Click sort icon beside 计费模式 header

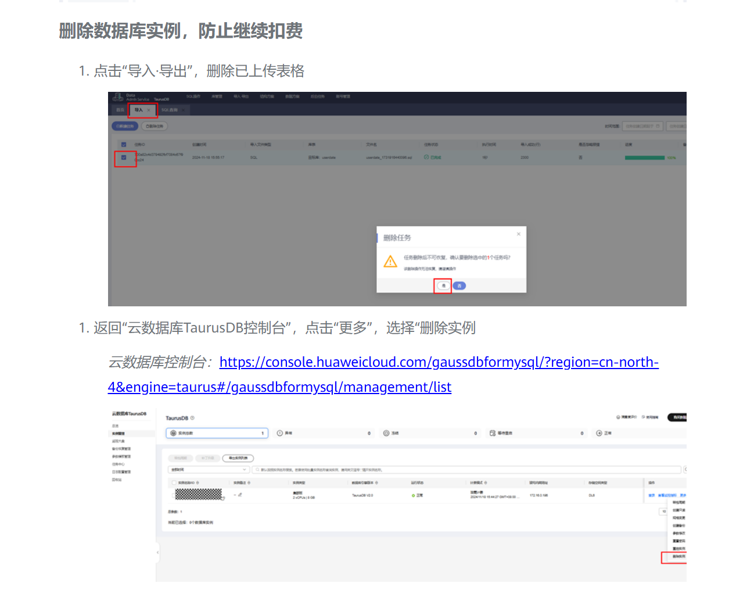[486, 482]
